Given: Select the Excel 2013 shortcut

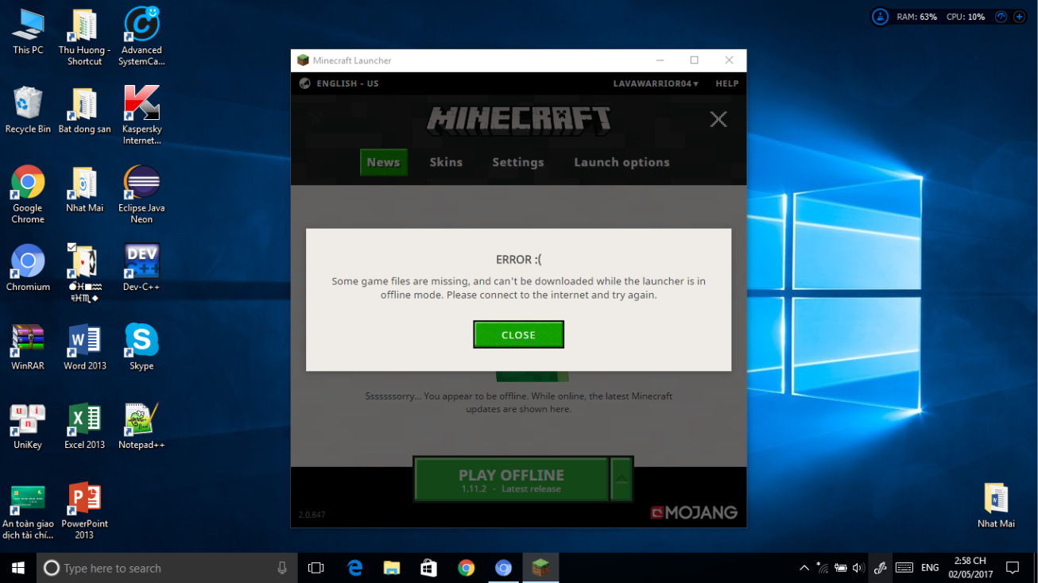Looking at the screenshot, I should (x=84, y=427).
